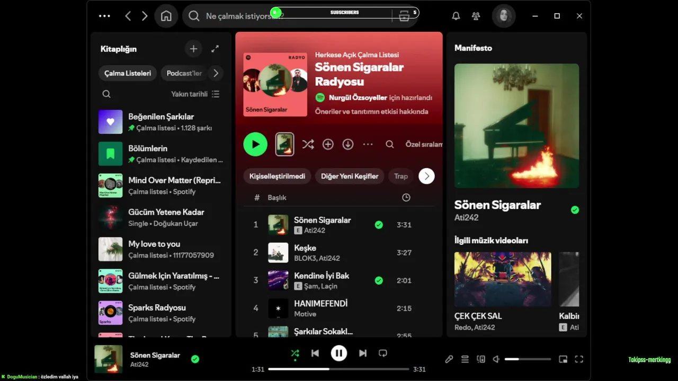The image size is (678, 381).
Task: Open the Sparks Radyosu playlist
Action: pos(161,313)
